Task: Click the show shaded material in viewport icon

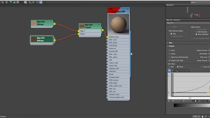Action: pos(18,2)
